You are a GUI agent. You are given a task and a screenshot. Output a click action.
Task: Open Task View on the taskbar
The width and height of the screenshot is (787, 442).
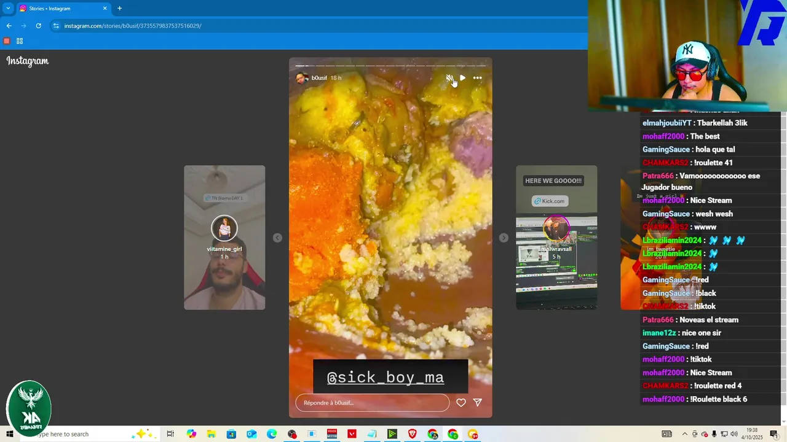170,434
